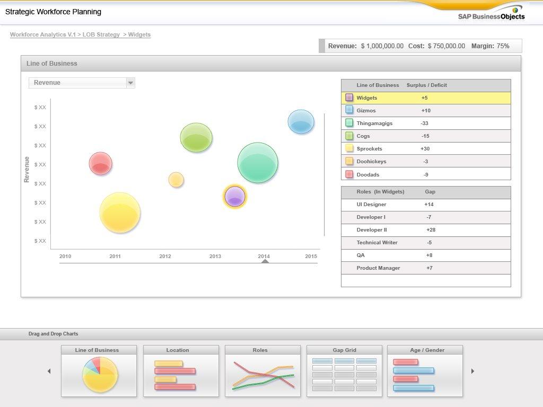Click the Sprockets yellow legend swatch
Screen dimensions: 543x407
coord(349,148)
